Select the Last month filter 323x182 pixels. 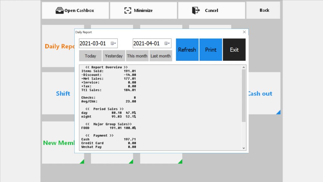point(161,56)
